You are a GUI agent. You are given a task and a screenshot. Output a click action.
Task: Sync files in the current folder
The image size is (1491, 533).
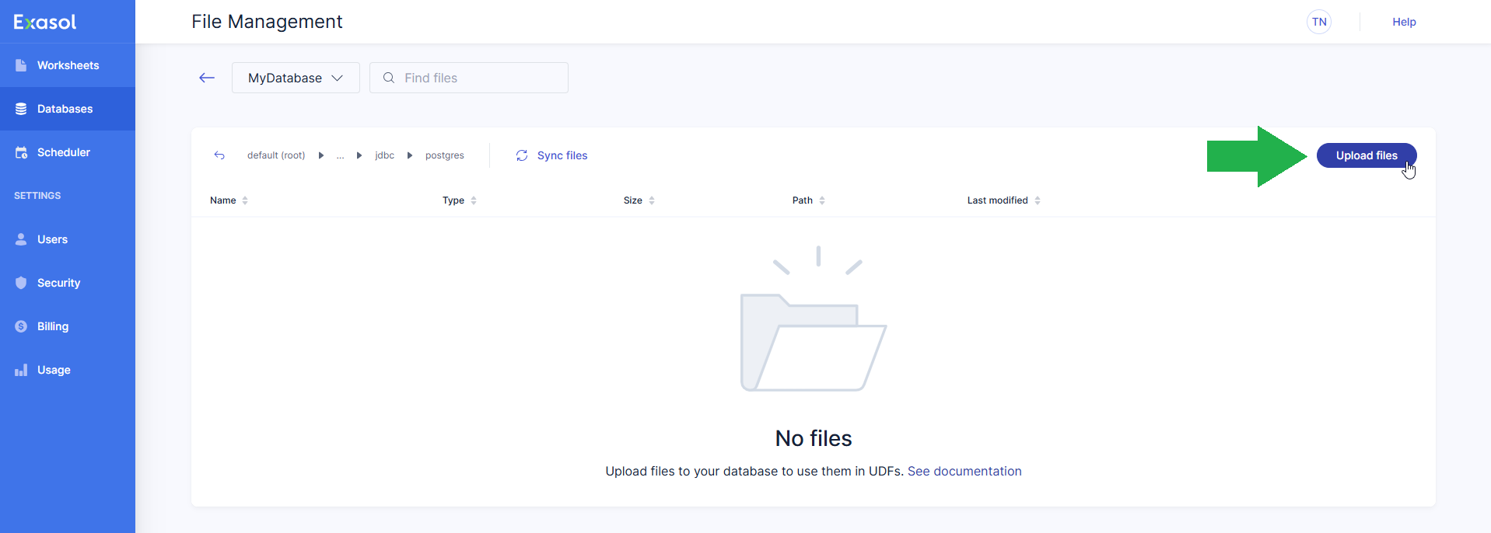pyautogui.click(x=551, y=155)
